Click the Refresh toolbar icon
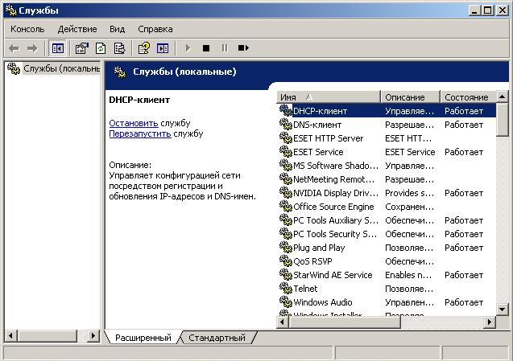513x361 pixels. [x=101, y=48]
